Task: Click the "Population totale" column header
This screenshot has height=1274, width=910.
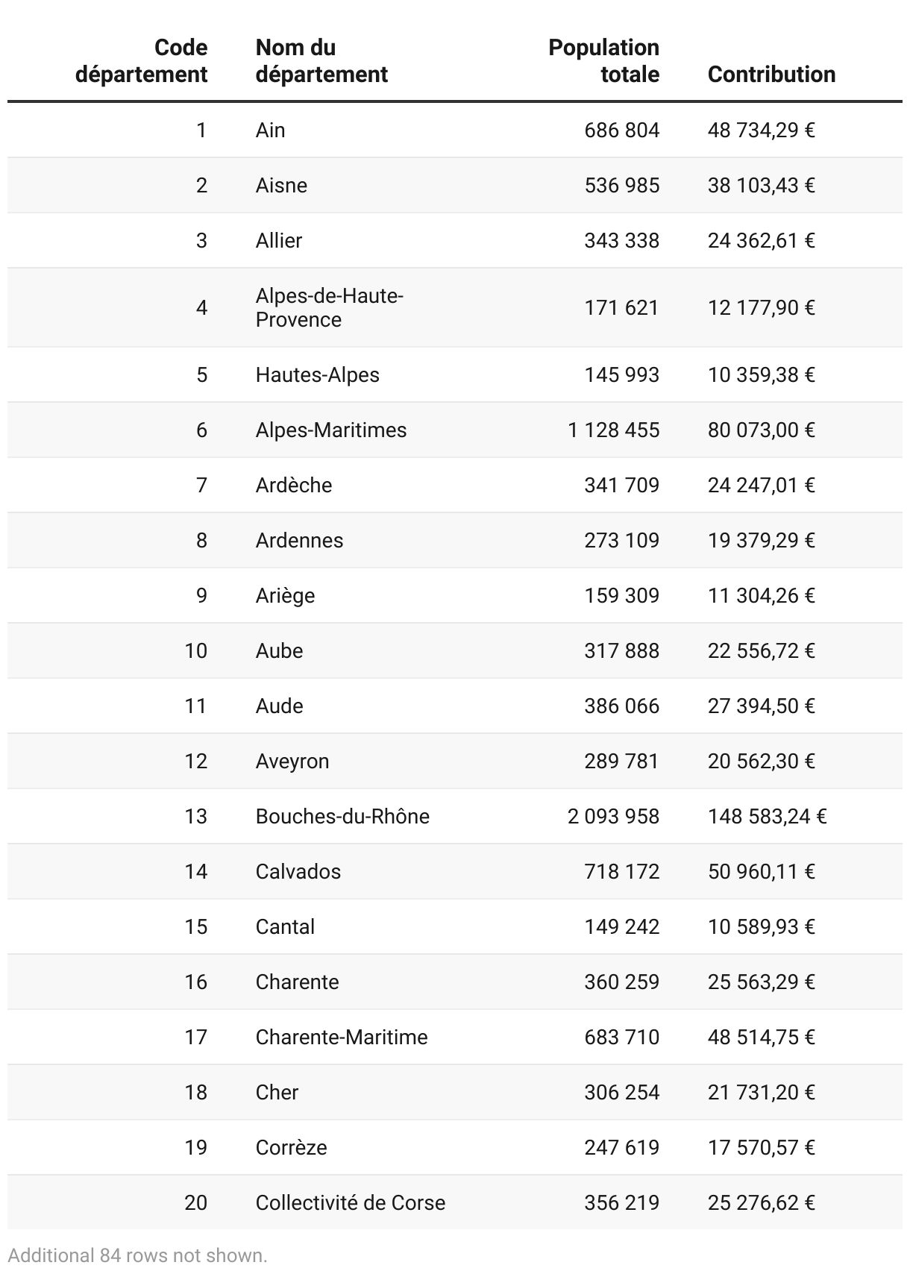Action: pyautogui.click(x=603, y=61)
